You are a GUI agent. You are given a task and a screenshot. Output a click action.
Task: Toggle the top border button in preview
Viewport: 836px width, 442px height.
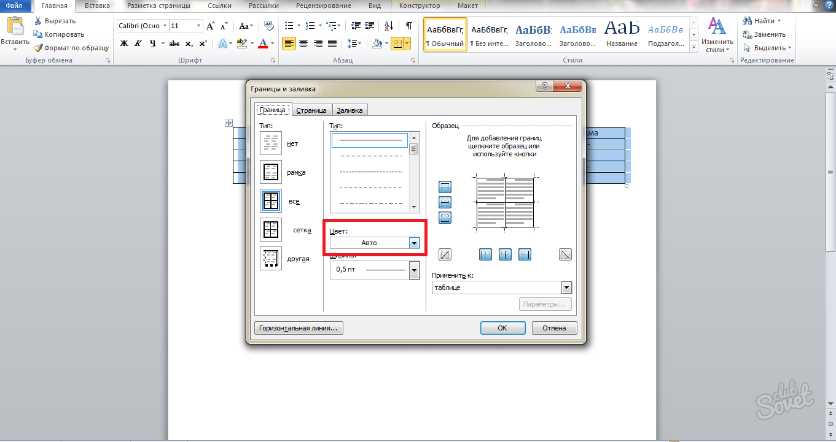[445, 186]
